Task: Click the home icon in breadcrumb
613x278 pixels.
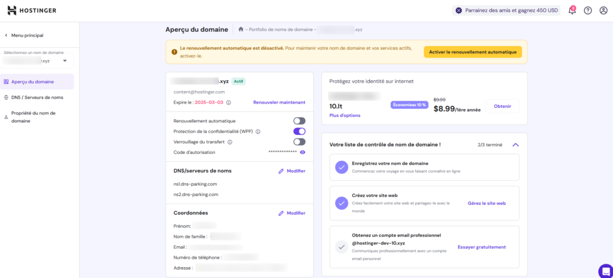Action: point(241,29)
